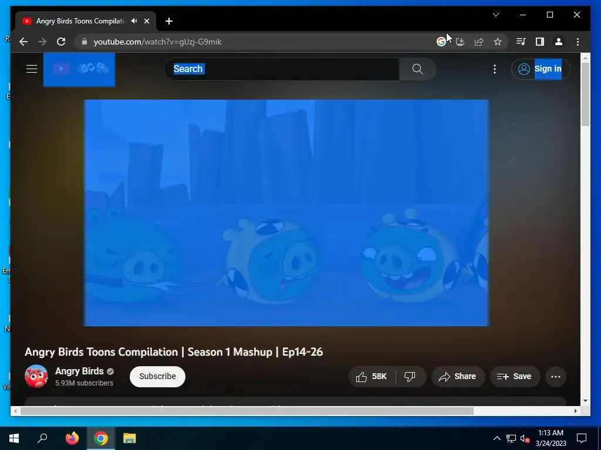Save video to playlist
This screenshot has width=601, height=450.
pyautogui.click(x=514, y=377)
